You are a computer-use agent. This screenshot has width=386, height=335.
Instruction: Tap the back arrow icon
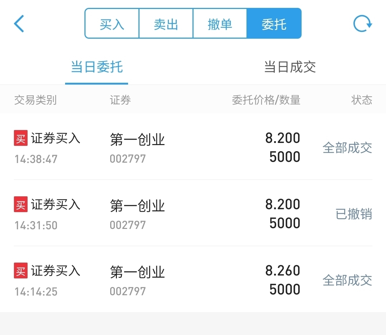tap(19, 24)
